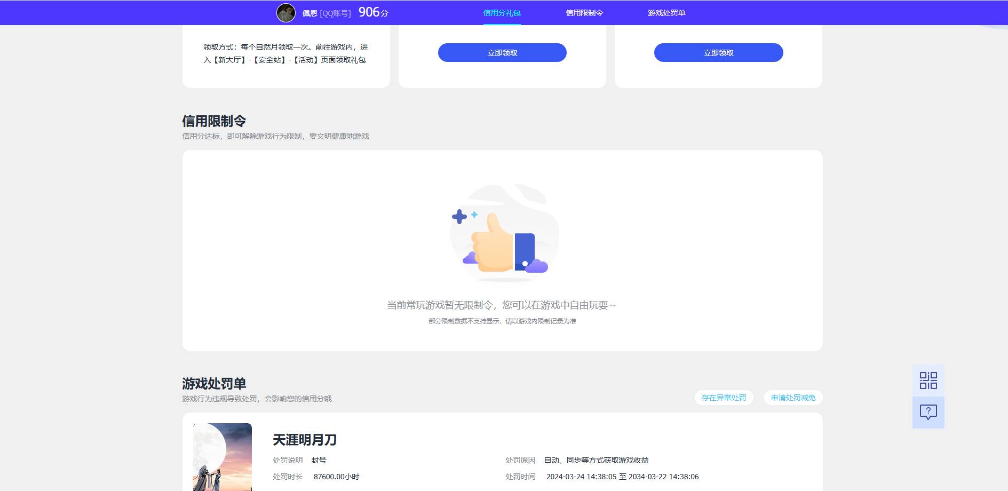Click the user avatar in top bar
This screenshot has width=1008, height=491.
coord(286,13)
